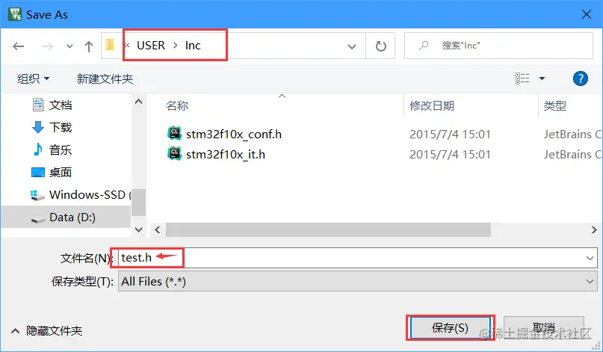The image size is (603, 352).
Task: Open the view options dropdown arrow
Action: (542, 78)
